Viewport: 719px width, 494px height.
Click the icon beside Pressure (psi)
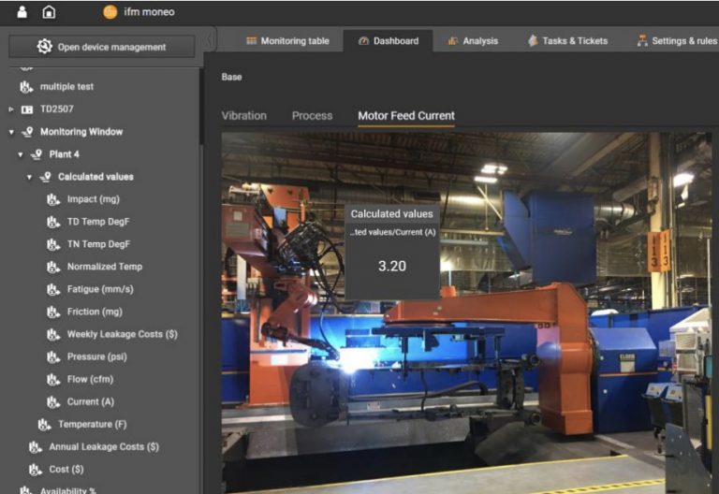pos(53,356)
